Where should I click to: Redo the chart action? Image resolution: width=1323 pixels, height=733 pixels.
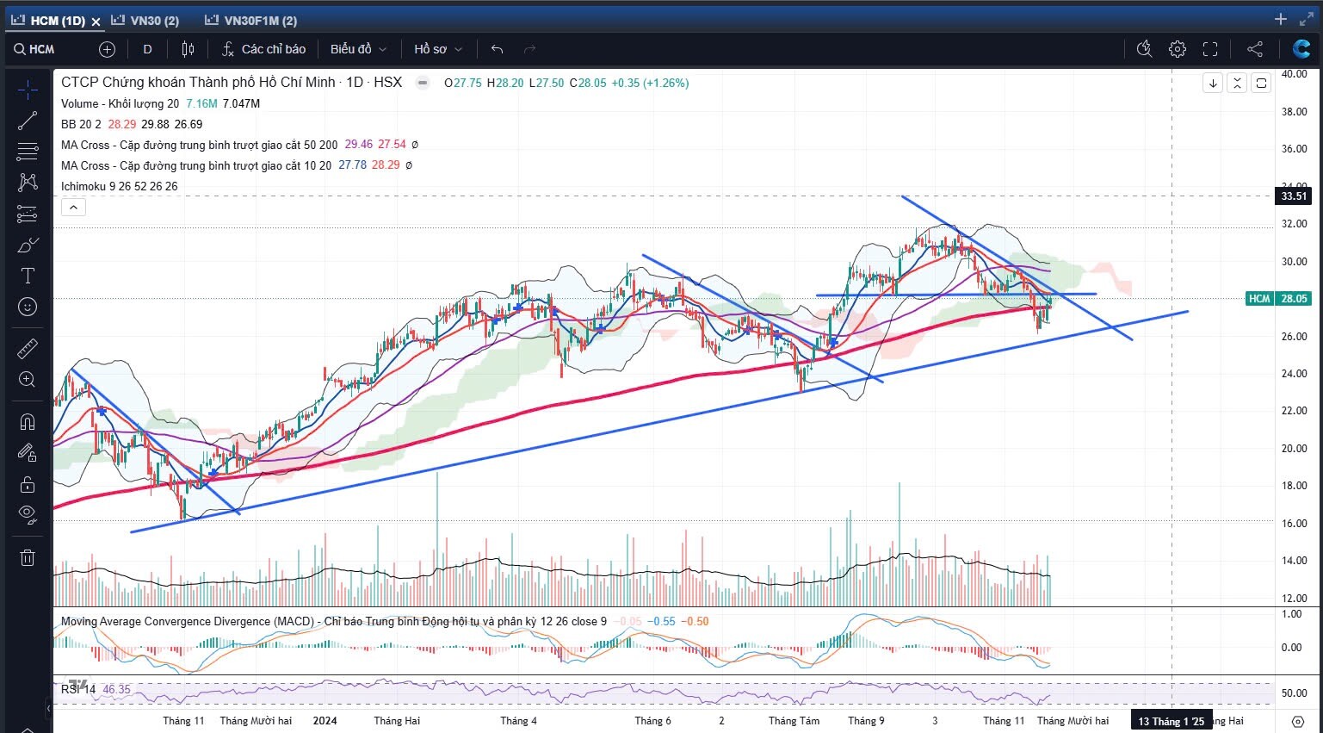pos(529,49)
